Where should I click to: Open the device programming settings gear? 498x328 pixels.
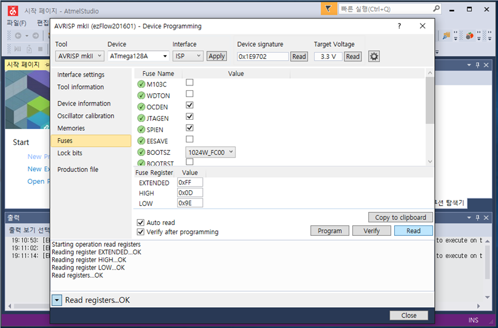[x=374, y=57]
